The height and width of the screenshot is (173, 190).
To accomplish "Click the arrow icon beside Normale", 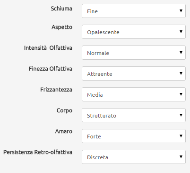I will pos(181,53).
